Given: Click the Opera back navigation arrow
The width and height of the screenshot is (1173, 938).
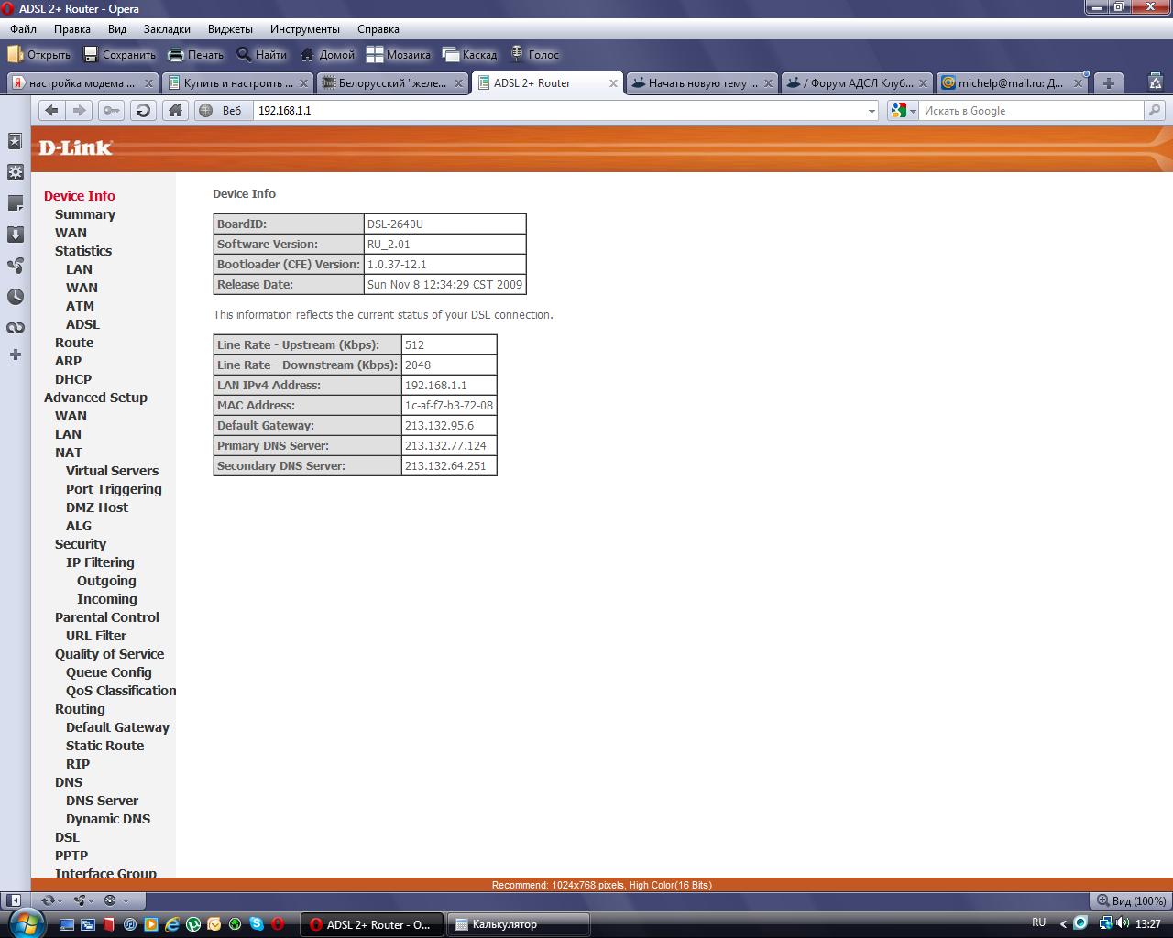Looking at the screenshot, I should click(52, 111).
